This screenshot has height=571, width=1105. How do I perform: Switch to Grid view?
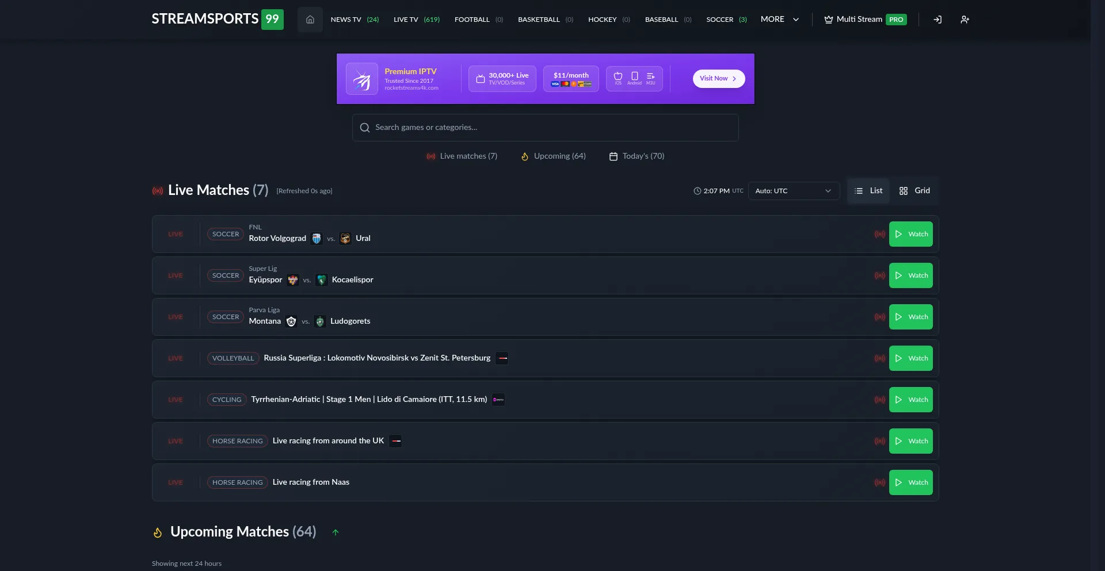(x=915, y=191)
